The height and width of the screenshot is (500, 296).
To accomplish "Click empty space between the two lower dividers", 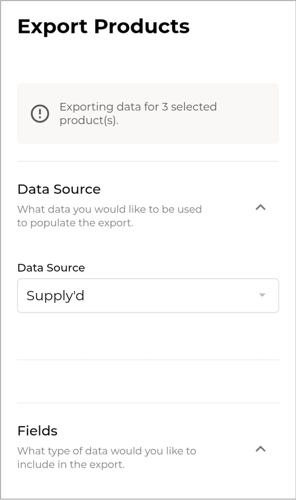I will point(148,381).
